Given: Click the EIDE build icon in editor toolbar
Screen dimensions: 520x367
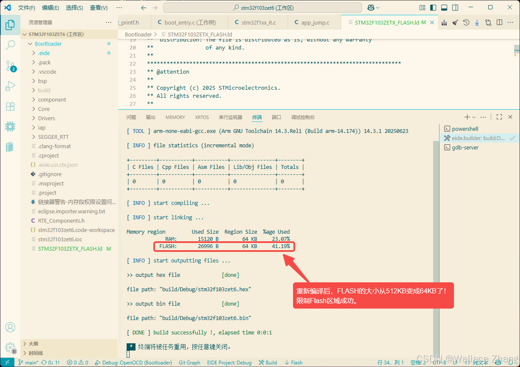Looking at the screenshot, I should click(444, 22).
